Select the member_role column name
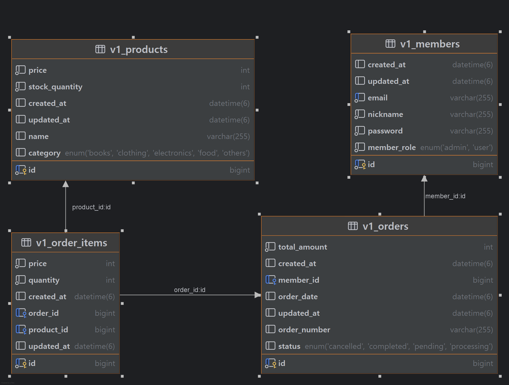Viewport: 509px width, 385px height. point(392,148)
